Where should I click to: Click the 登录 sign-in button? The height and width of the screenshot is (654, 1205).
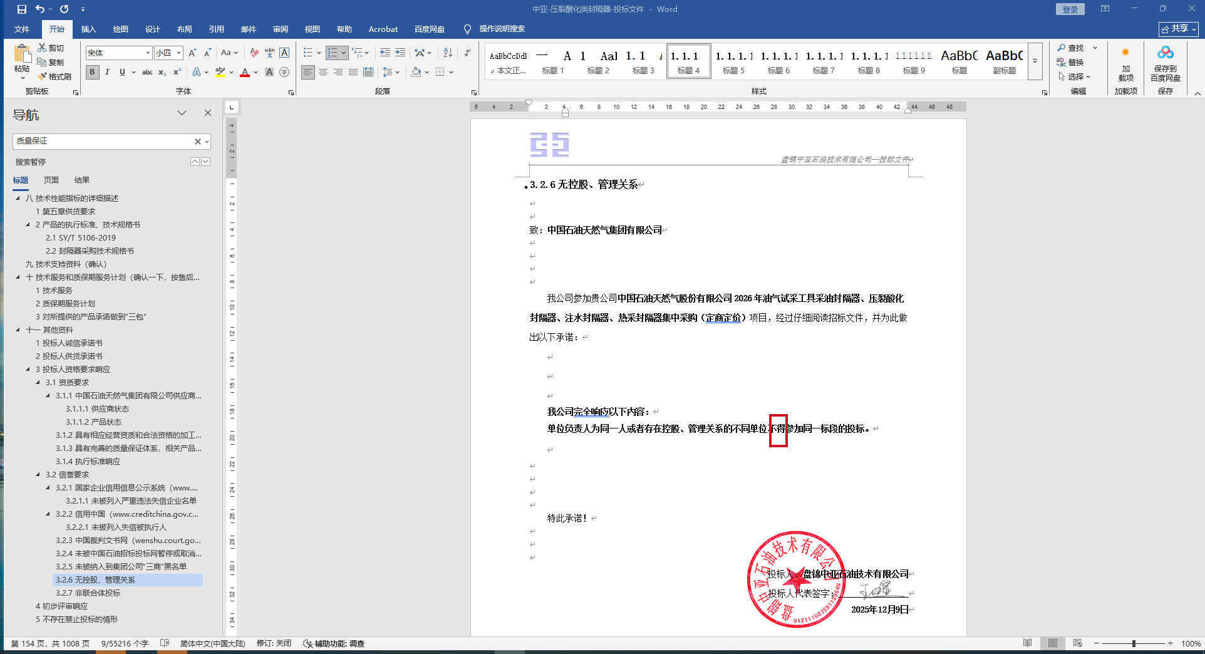1070,9
